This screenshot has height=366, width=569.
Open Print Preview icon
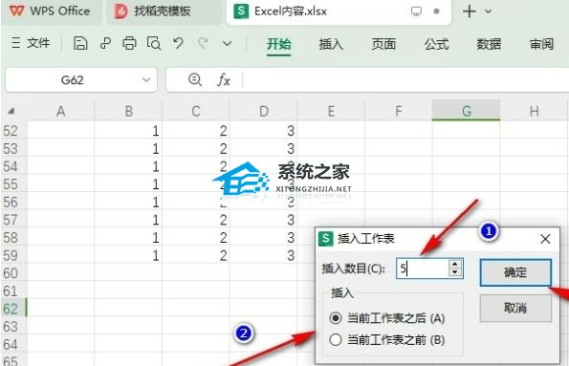(x=154, y=44)
